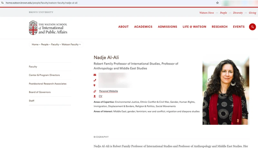
Task: Click the Robert Family Professor title text
Action: tap(136, 66)
